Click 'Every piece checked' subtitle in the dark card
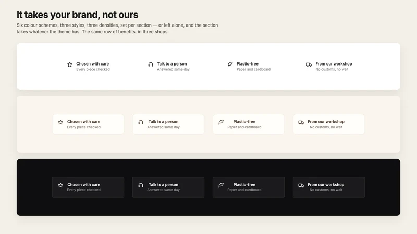The image size is (417, 234). click(84, 190)
